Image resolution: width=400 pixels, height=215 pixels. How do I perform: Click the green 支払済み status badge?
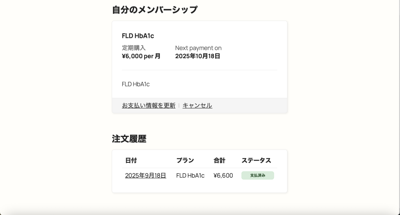coord(257,176)
